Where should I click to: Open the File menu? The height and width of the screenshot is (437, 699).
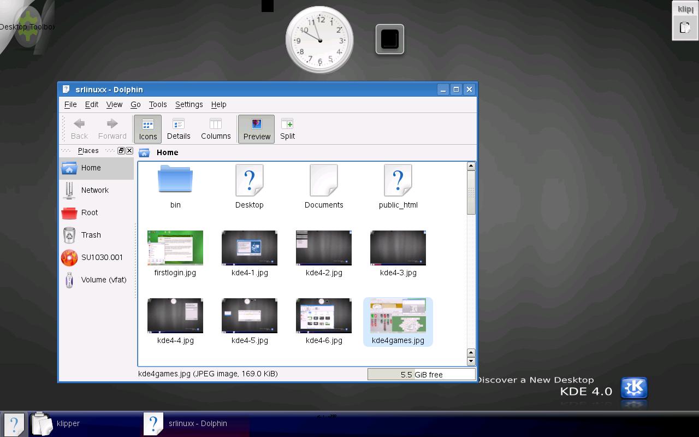pos(70,104)
